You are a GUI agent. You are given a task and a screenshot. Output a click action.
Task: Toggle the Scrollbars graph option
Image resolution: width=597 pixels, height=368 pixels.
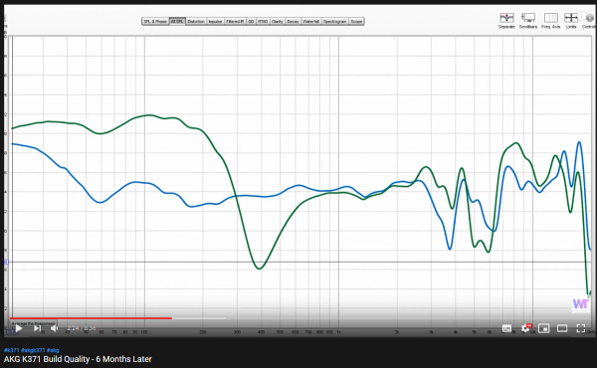tap(528, 20)
